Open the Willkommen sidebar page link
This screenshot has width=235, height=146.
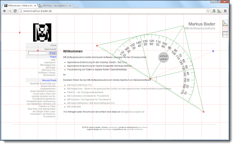coord(49,75)
